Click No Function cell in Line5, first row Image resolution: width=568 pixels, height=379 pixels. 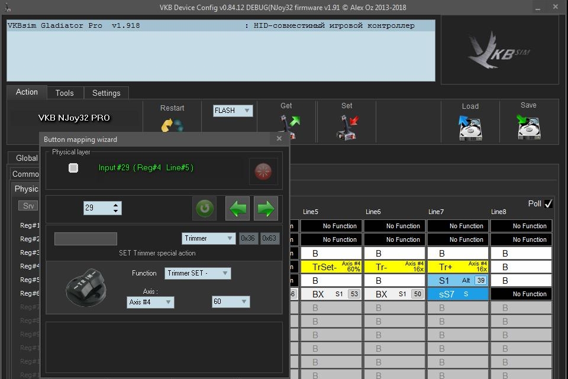point(331,226)
